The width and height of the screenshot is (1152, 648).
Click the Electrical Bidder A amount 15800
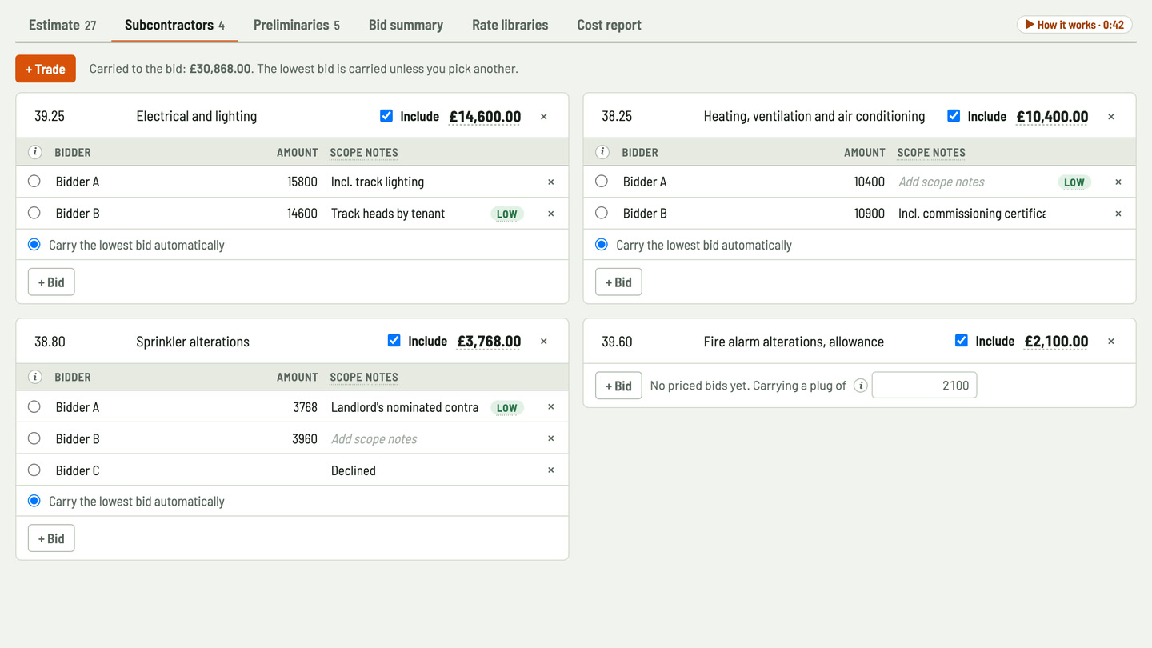302,182
